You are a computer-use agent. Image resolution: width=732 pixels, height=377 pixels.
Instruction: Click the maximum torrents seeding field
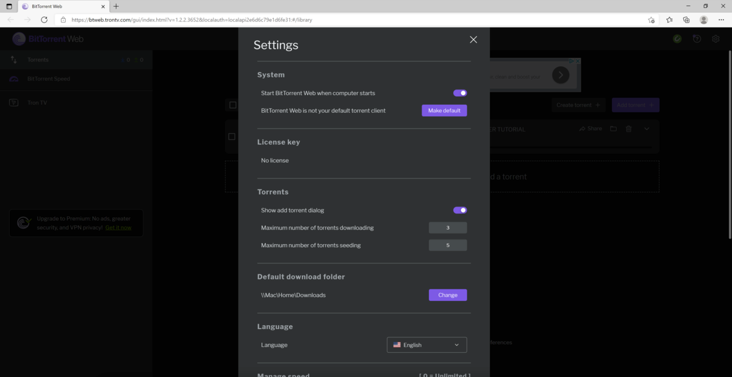pyautogui.click(x=448, y=245)
